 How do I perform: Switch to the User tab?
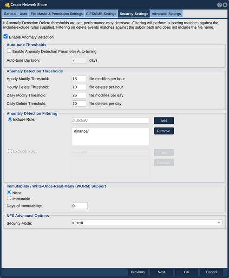(23, 13)
